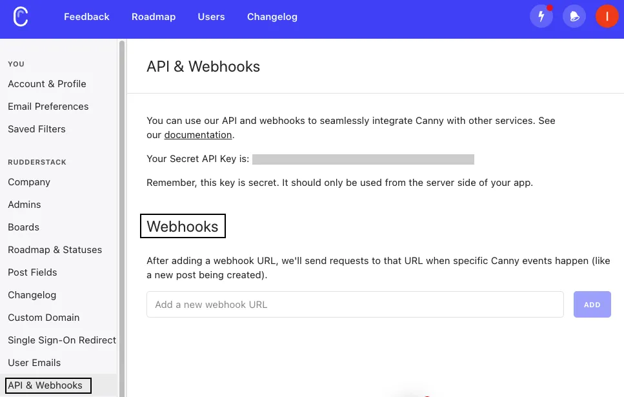Open Single Sign-On Redirect settings
Viewport: 624px width, 397px height.
click(x=62, y=340)
